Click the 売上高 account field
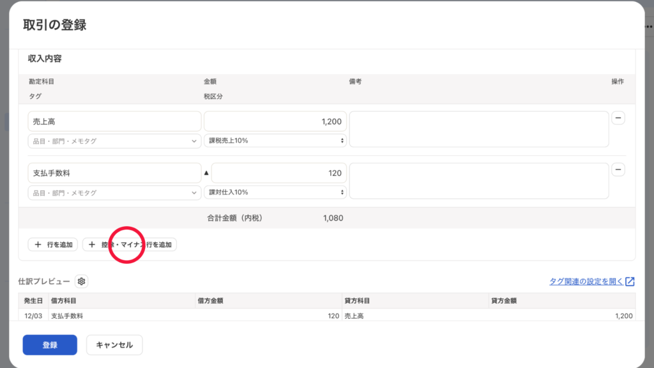This screenshot has width=654, height=368. [x=114, y=121]
